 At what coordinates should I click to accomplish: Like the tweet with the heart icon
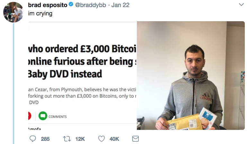[102, 139]
